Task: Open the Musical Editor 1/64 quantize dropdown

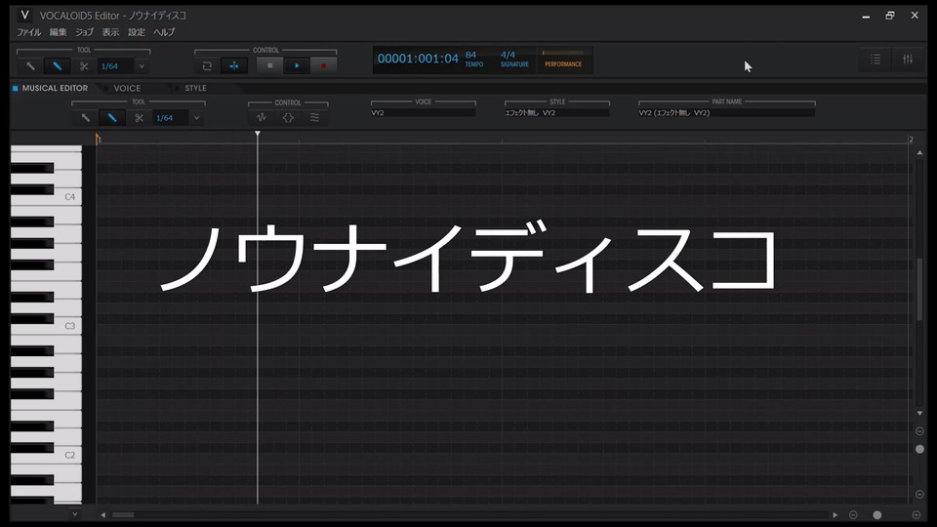Action: (196, 118)
